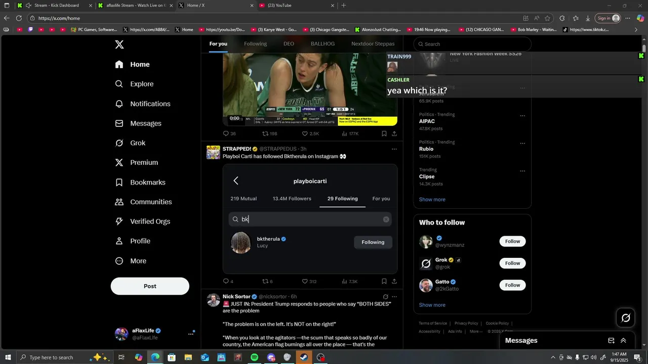Open more options on STRAPPED! post
648x364 pixels.
click(x=394, y=149)
